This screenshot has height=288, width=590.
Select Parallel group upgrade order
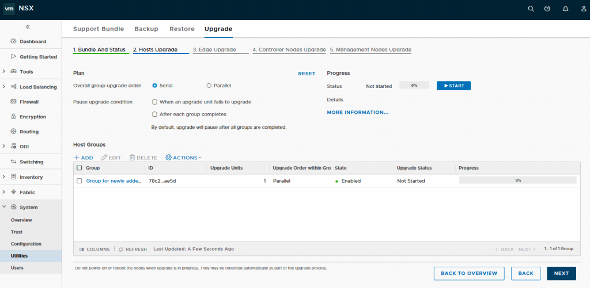coord(209,86)
